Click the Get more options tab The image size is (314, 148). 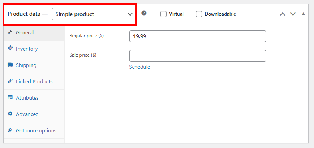pyautogui.click(x=34, y=131)
